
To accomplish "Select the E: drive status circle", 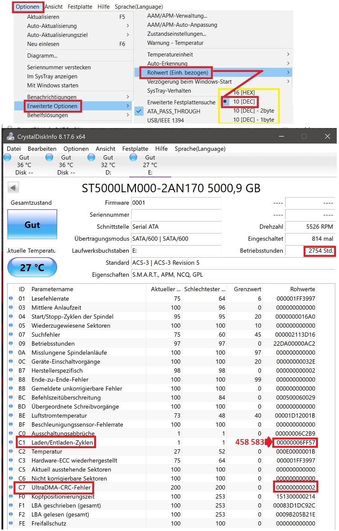I will click(x=133, y=157).
